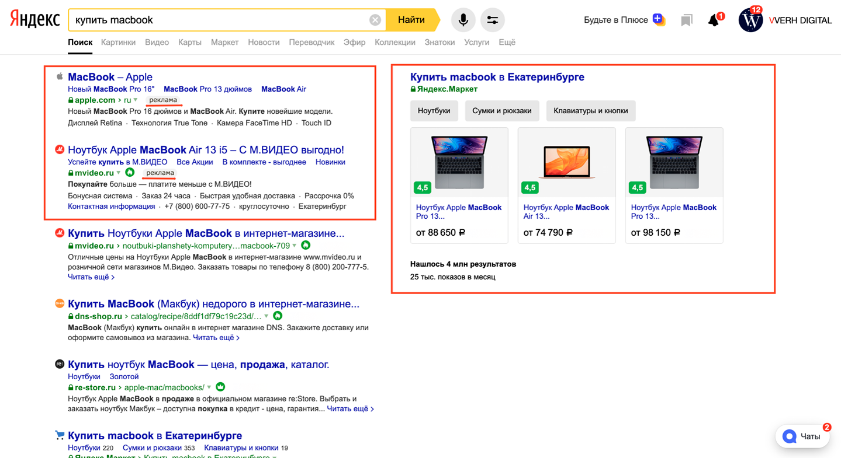Click the Найти search button
The image size is (841, 458).
tap(413, 20)
